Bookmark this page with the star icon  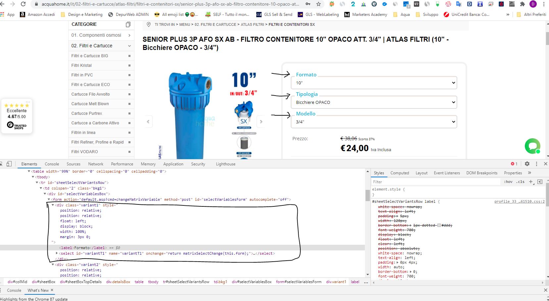point(319,4)
